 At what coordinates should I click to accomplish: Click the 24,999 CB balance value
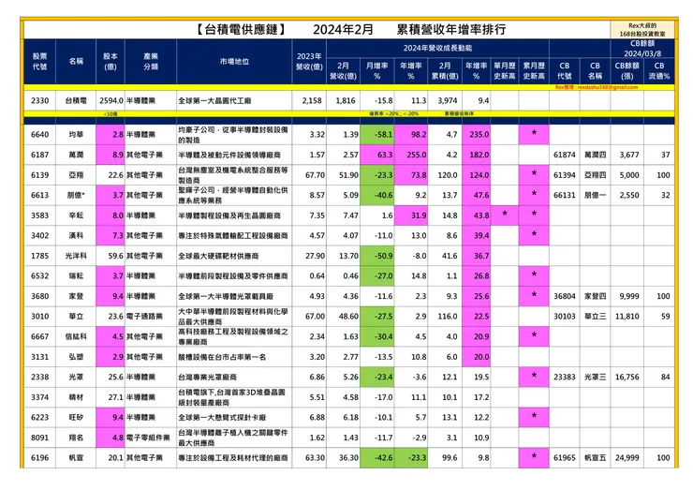pos(627,458)
